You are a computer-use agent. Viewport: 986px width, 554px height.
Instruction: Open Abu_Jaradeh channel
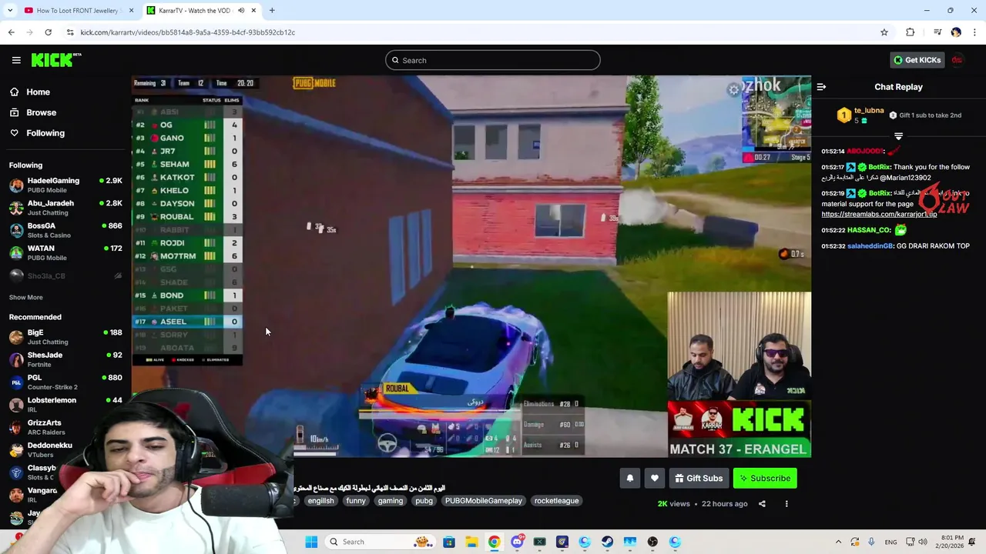pos(65,208)
